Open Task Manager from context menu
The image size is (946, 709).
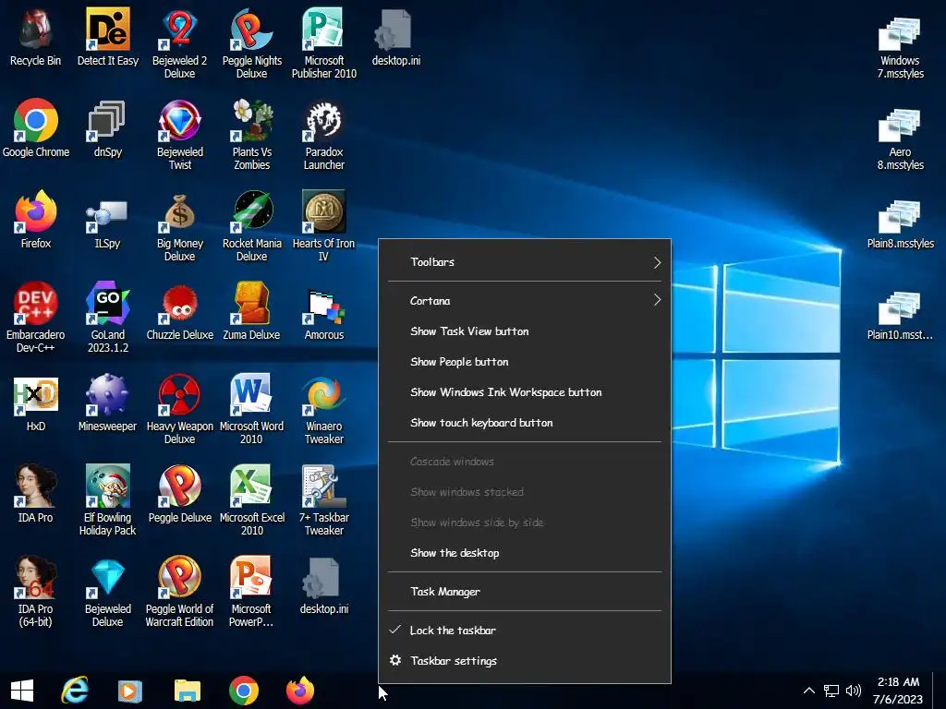(x=525, y=592)
